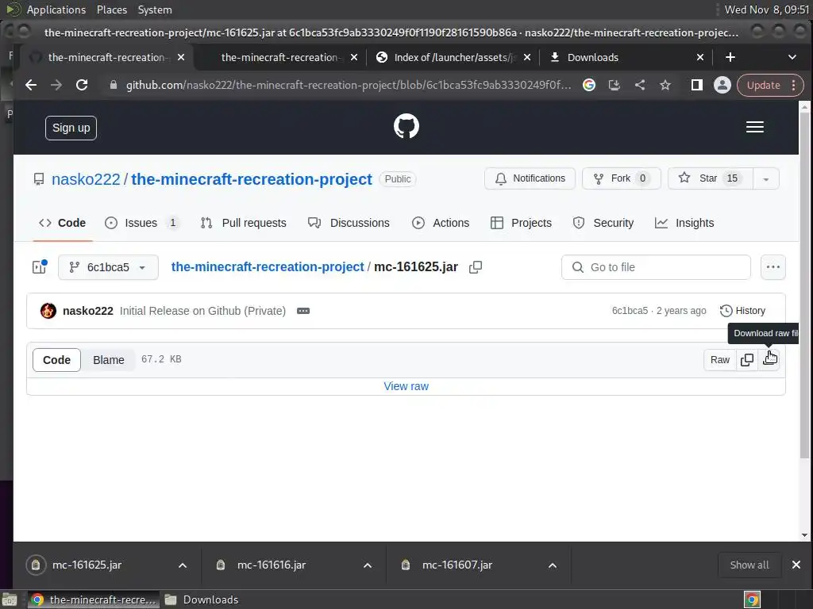Open the Security tab
Viewport: 813px width, 609px height.
click(603, 223)
